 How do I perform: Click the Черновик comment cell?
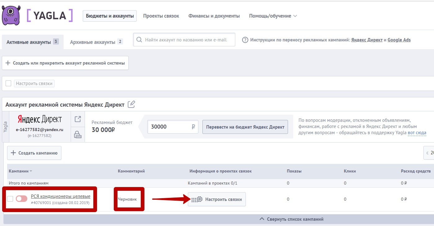[127, 199]
